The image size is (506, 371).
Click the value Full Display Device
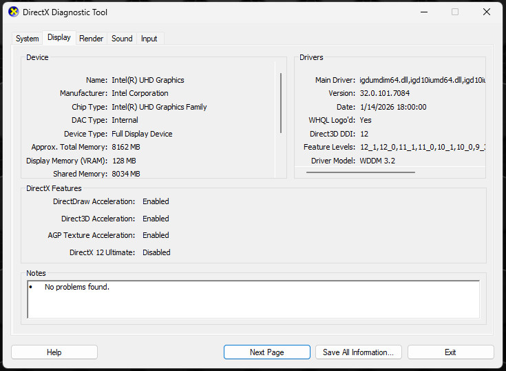point(142,134)
